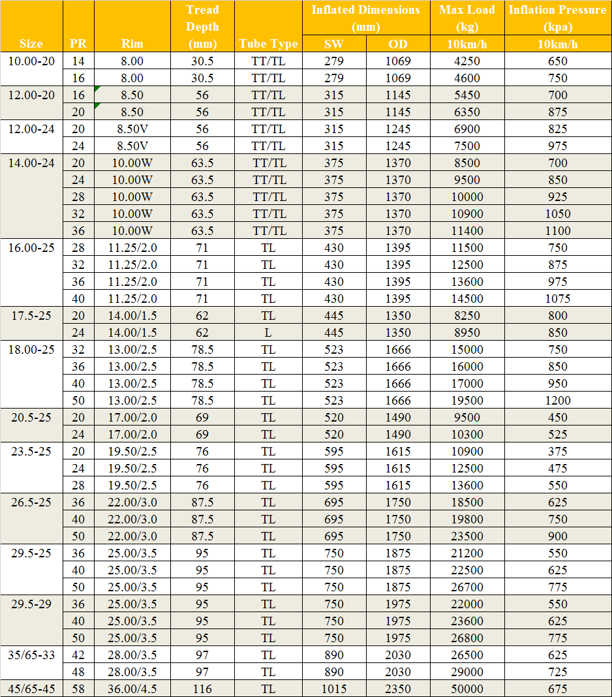Select the 29.5-29 size cell
612x697 pixels.
31,604
